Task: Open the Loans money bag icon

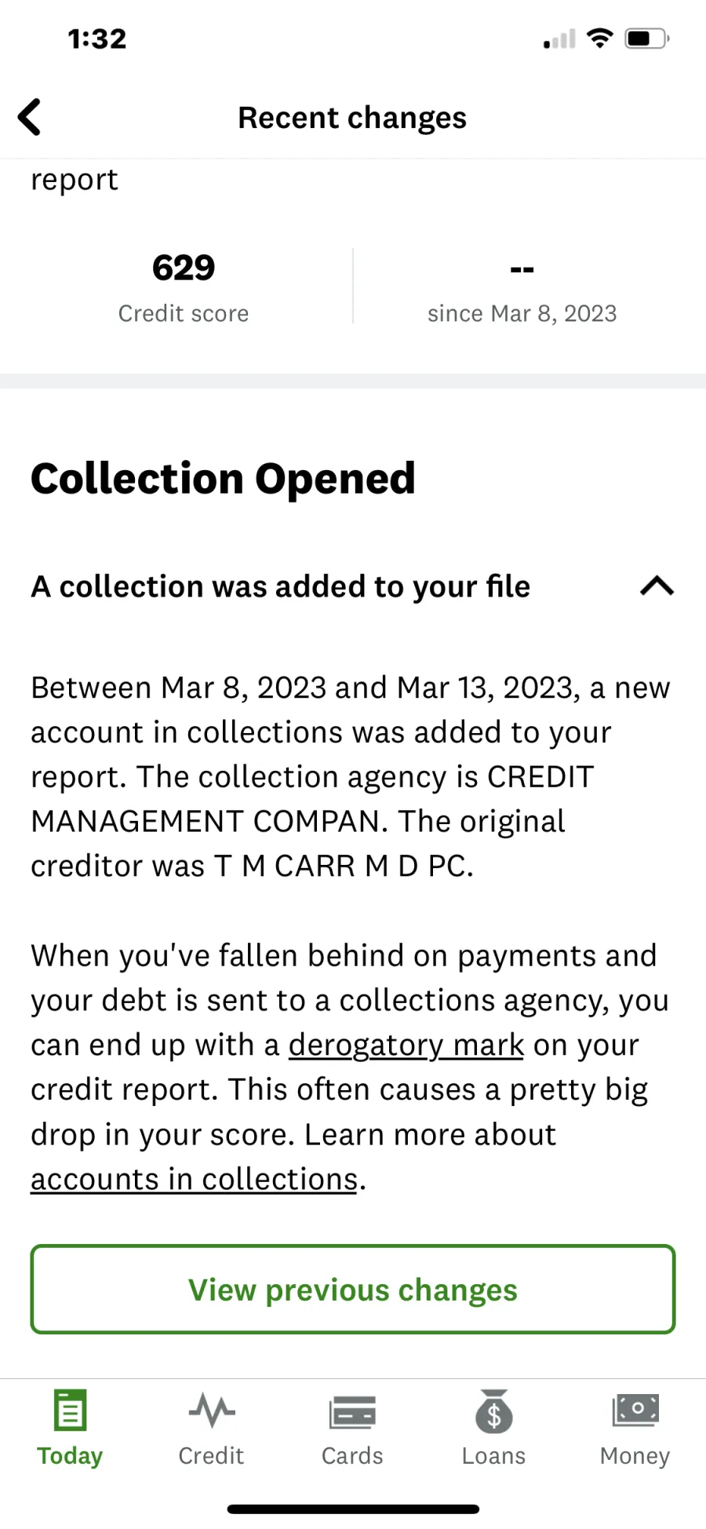Action: [x=493, y=1410]
